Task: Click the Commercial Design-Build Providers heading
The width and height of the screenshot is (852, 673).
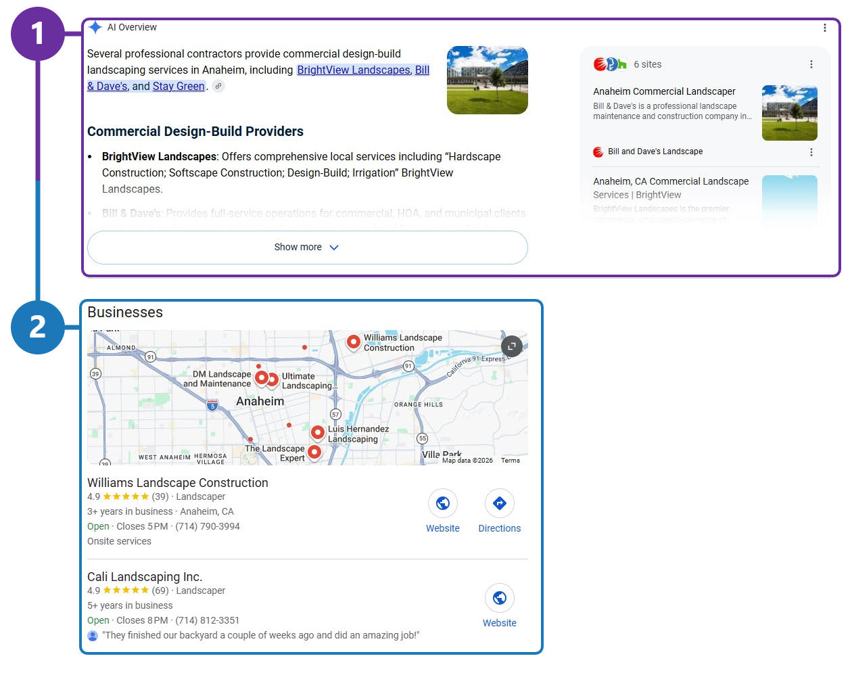Action: 195,131
